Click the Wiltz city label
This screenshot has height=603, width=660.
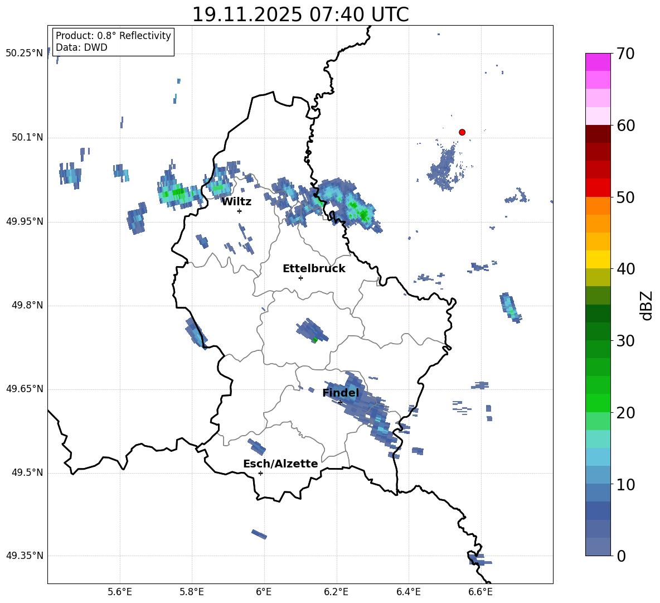click(x=236, y=202)
